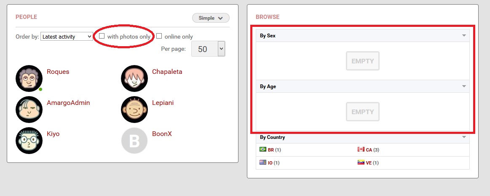Click Lepiani's avatar icon
Image resolution: width=490 pixels, height=196 pixels.
(x=134, y=109)
